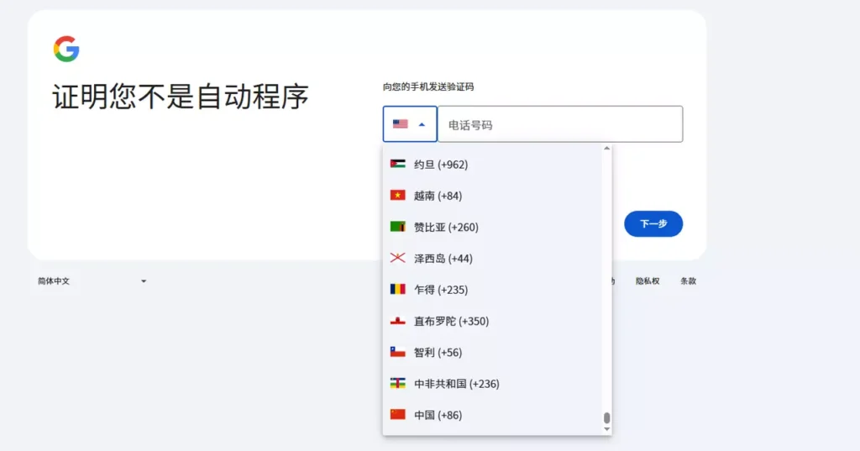The height and width of the screenshot is (451, 860).
Task: Open the country code flag dropdown
Action: (410, 124)
